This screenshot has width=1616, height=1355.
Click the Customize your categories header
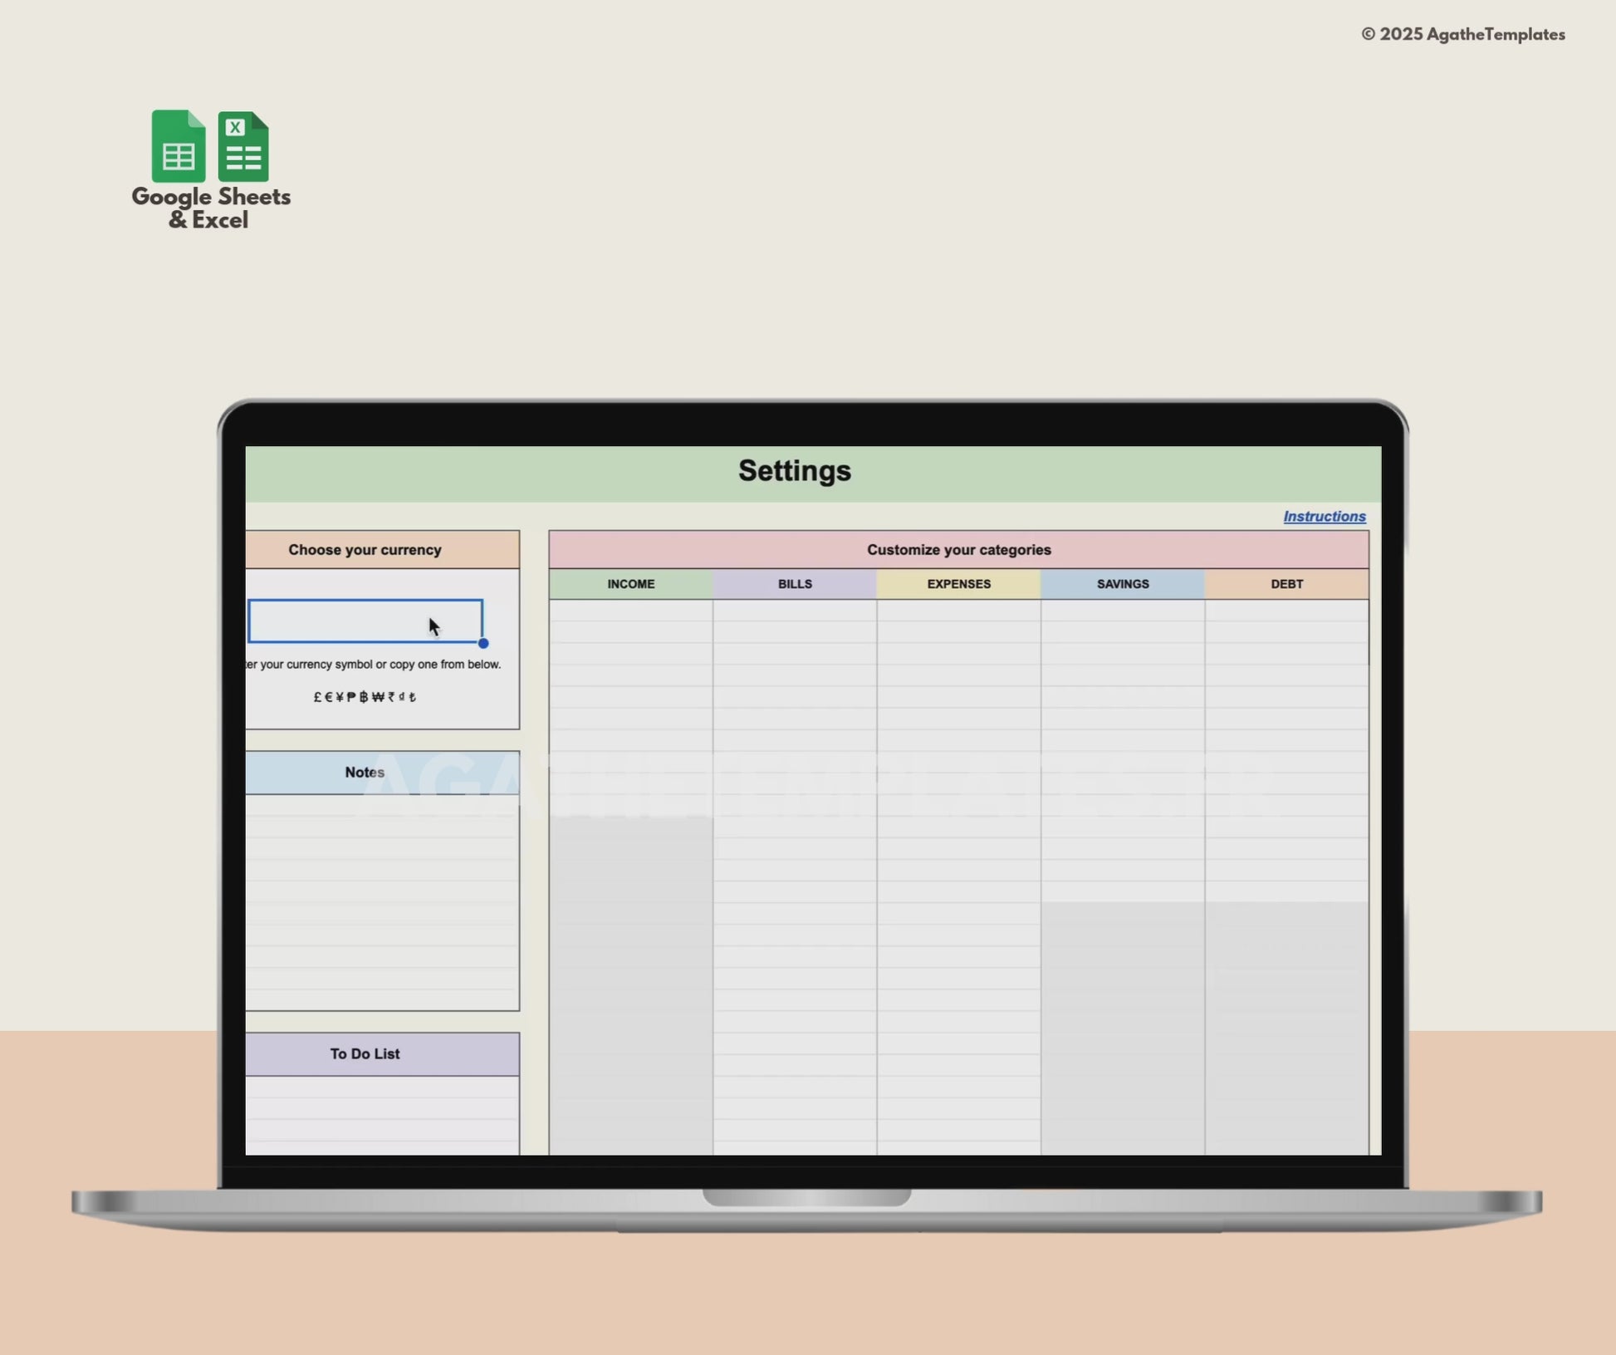(x=958, y=550)
